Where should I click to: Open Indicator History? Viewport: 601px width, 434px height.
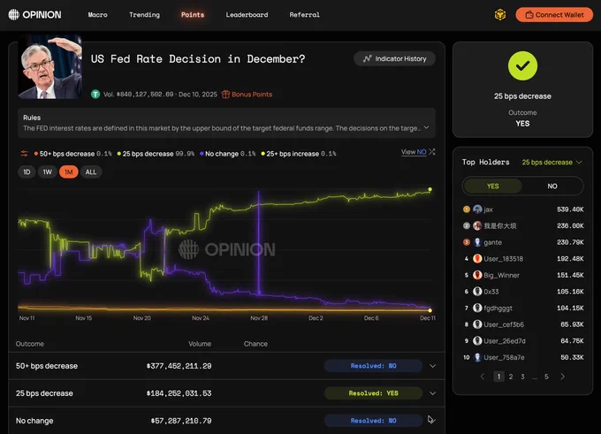coord(394,58)
